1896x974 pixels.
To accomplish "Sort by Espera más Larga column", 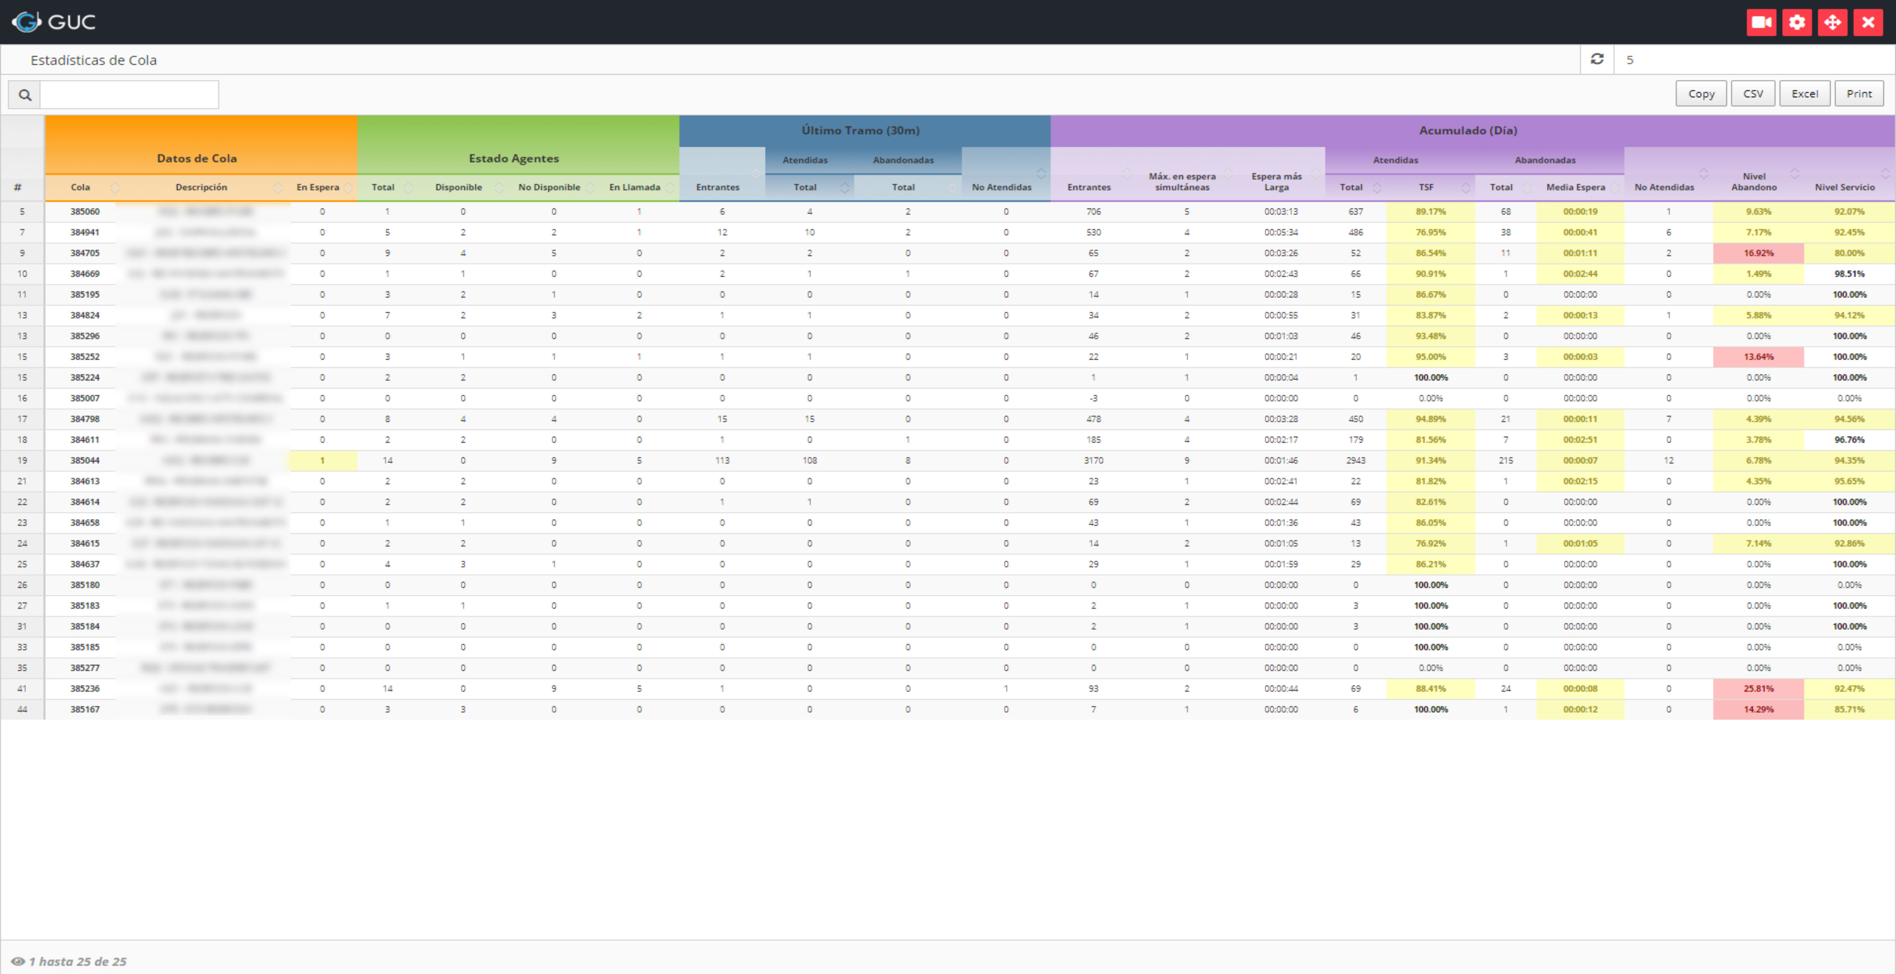I will pyautogui.click(x=1276, y=182).
